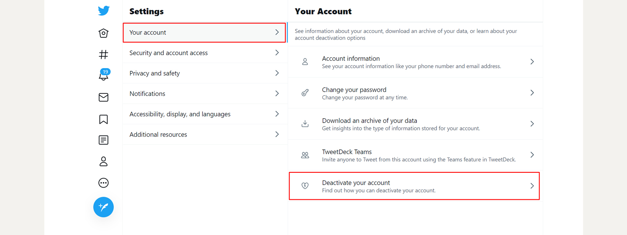Expand the Notifications chevron arrow
The image size is (627, 235).
(x=277, y=94)
